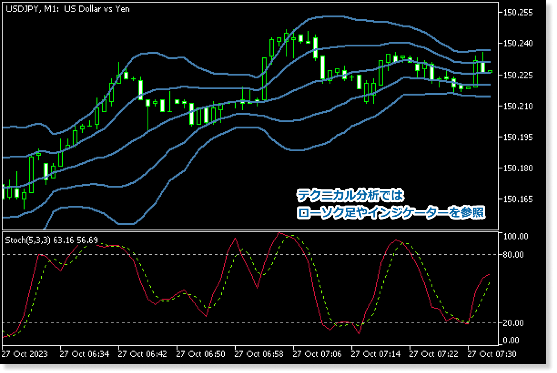
Task: Click the 150.210 price axis label
Action: coord(518,106)
